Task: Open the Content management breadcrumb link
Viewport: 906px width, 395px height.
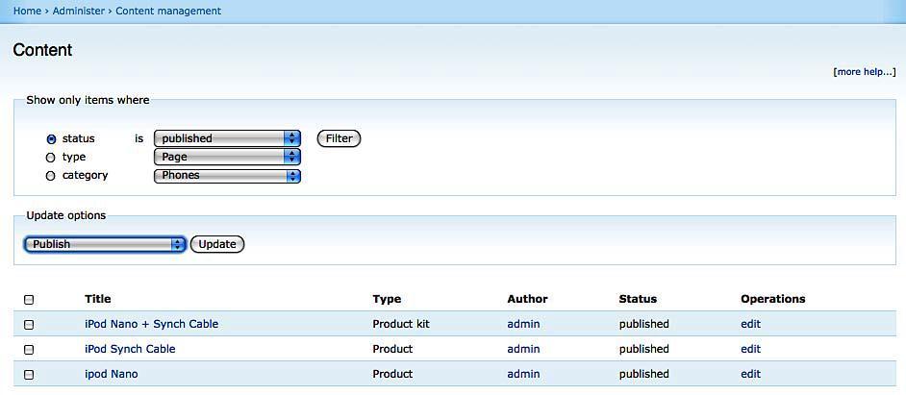Action: 168,11
